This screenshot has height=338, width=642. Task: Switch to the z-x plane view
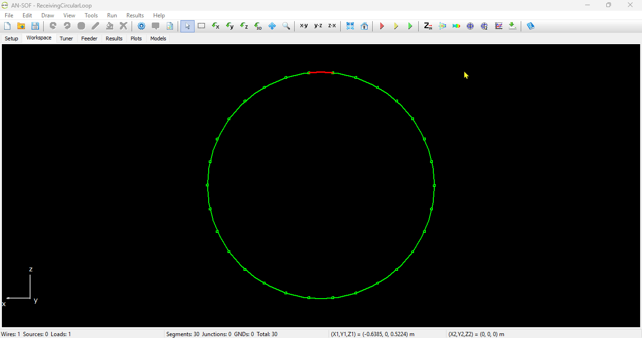(x=332, y=26)
